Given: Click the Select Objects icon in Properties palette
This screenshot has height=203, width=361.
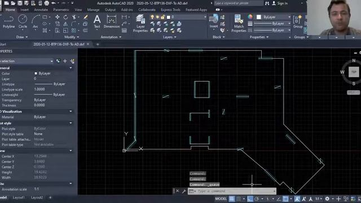Looking at the screenshot, I should pos(65,61).
